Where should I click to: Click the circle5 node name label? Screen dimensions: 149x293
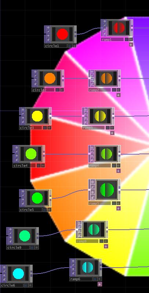(x=30, y=210)
